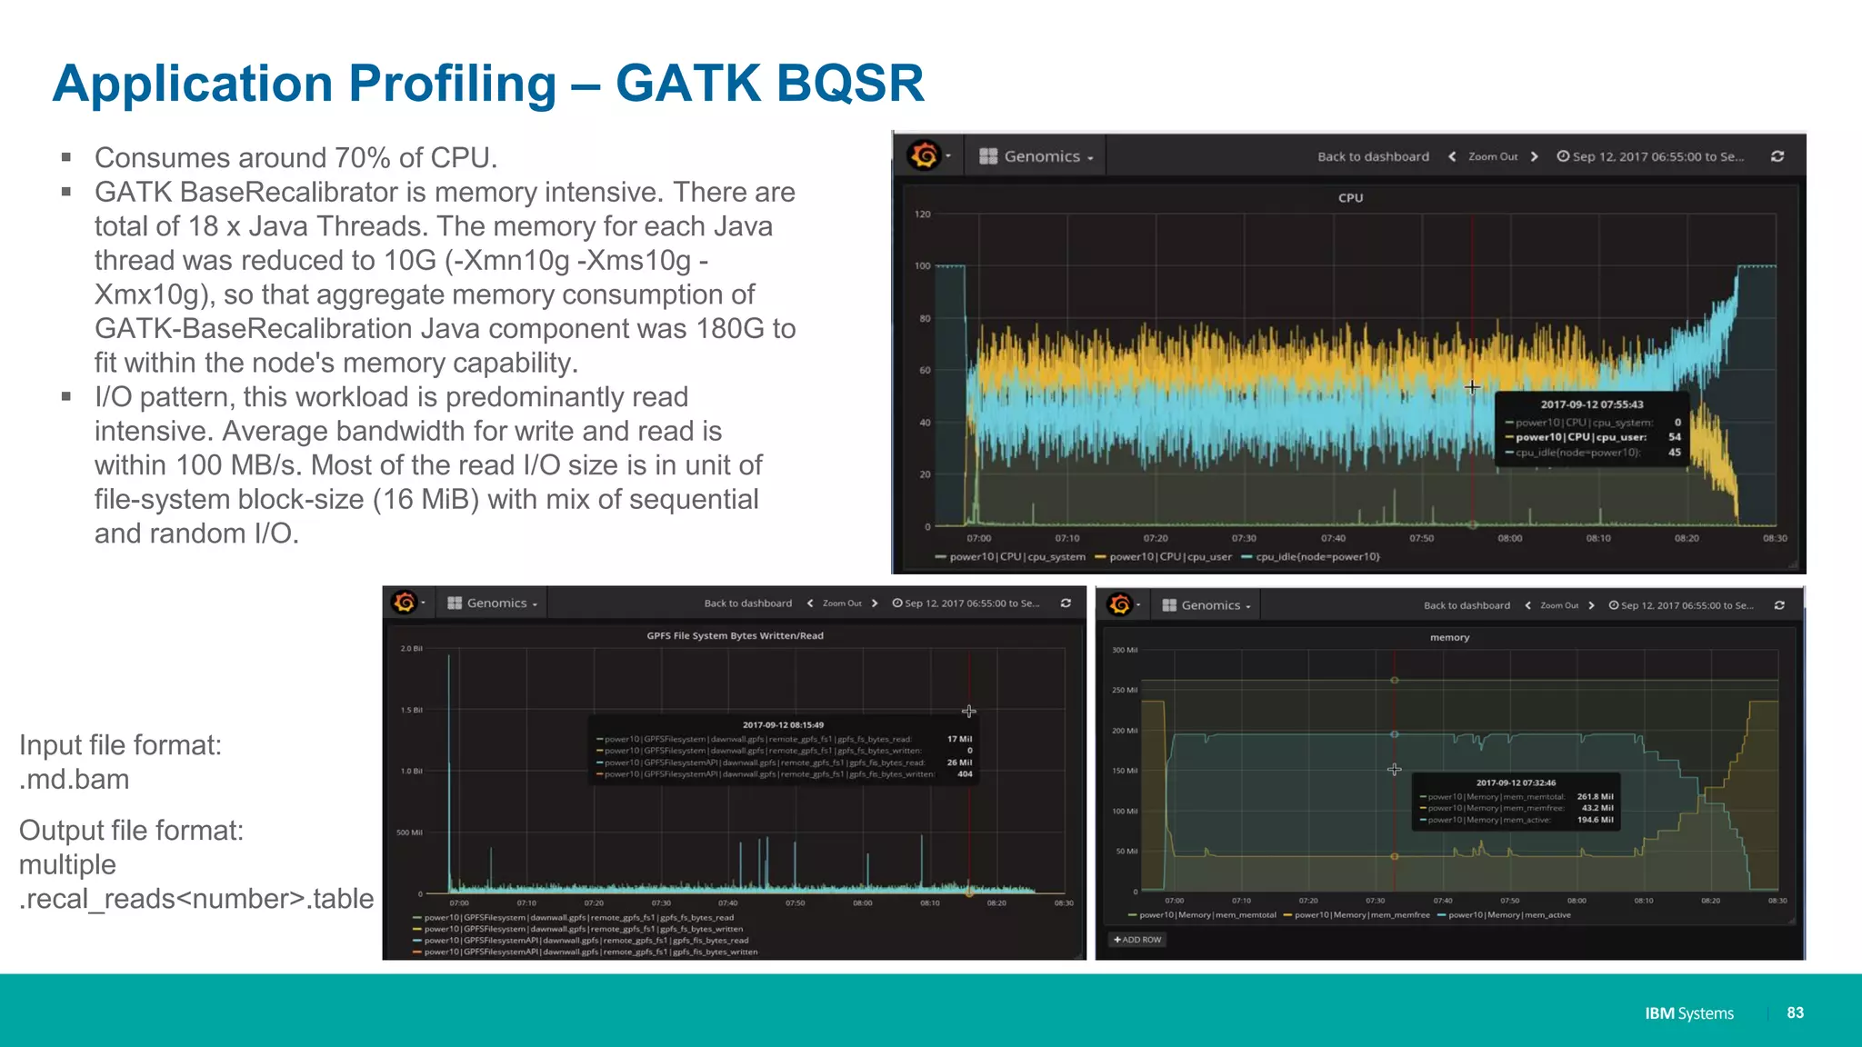This screenshot has height=1047, width=1862.
Task: Shift time range back in GPFS dashboard
Action: coord(810,603)
